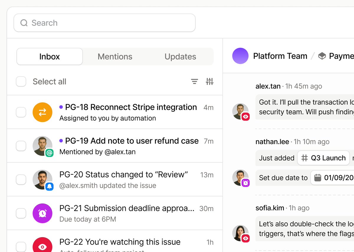Click the purple Platform Team avatar
The width and height of the screenshot is (354, 252).
[240, 56]
